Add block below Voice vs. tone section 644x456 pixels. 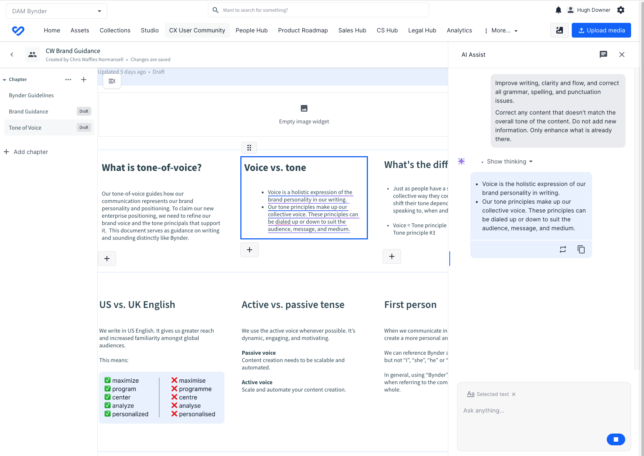click(x=250, y=250)
